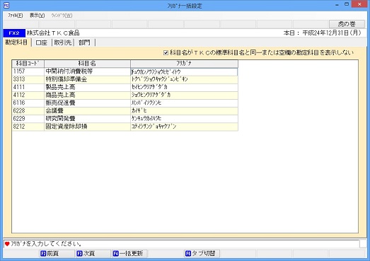Minimize the フリガナ一括設定 window
This screenshot has width=370, height=261.
click(337, 5)
